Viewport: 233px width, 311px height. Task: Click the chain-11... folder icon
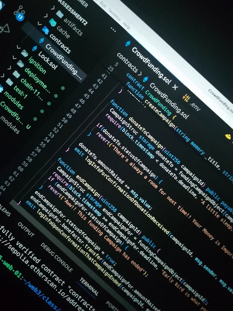click(16, 74)
